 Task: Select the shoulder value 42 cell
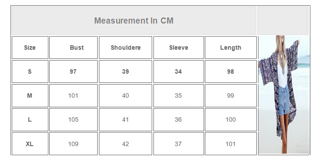(x=126, y=143)
